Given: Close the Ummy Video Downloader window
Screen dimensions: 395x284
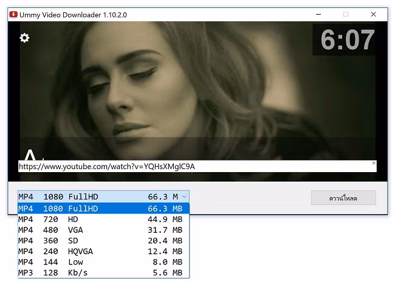Looking at the screenshot, I should (x=373, y=15).
